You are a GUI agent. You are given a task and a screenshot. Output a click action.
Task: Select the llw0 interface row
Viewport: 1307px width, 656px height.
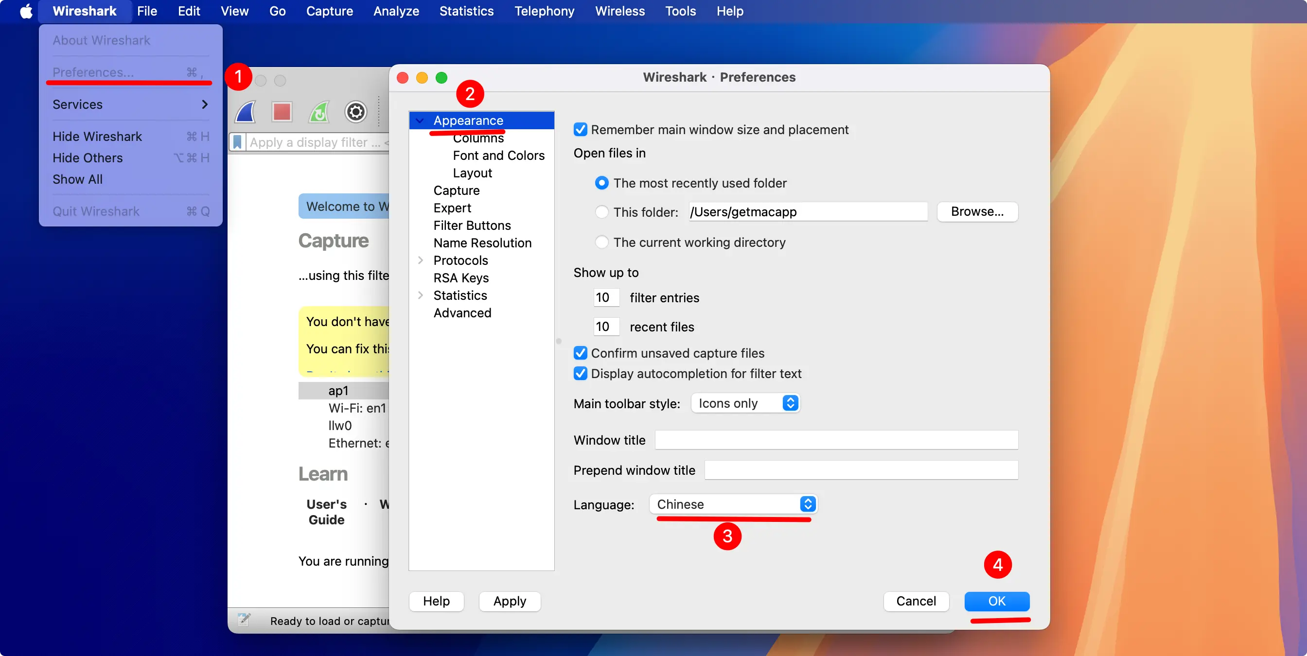pos(343,426)
